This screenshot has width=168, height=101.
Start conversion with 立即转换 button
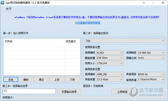pos(122,92)
